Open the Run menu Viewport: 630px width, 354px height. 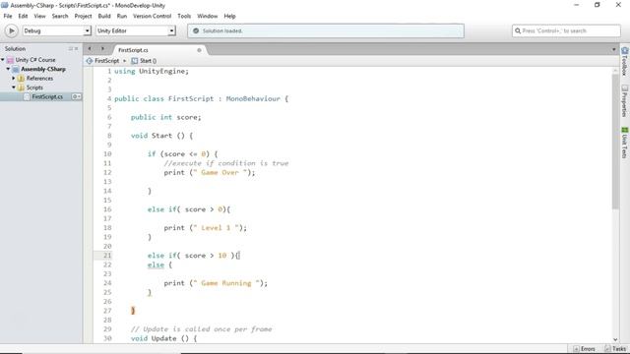(122, 16)
